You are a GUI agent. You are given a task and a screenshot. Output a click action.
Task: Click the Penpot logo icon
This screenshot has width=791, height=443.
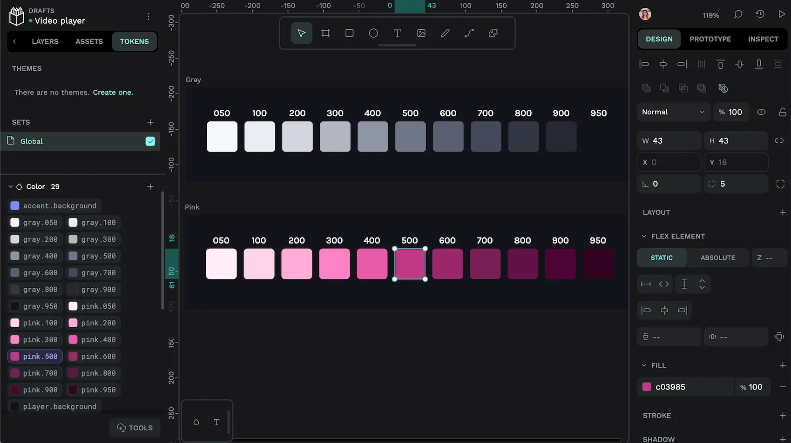(17, 16)
